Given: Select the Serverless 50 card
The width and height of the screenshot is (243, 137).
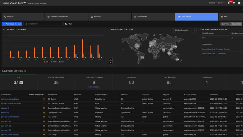Looking at the screenshot, I should [131, 82].
